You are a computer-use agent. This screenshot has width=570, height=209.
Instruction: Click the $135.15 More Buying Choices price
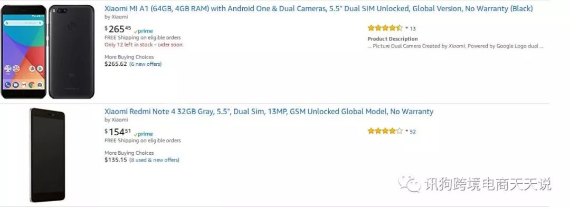[116, 160]
